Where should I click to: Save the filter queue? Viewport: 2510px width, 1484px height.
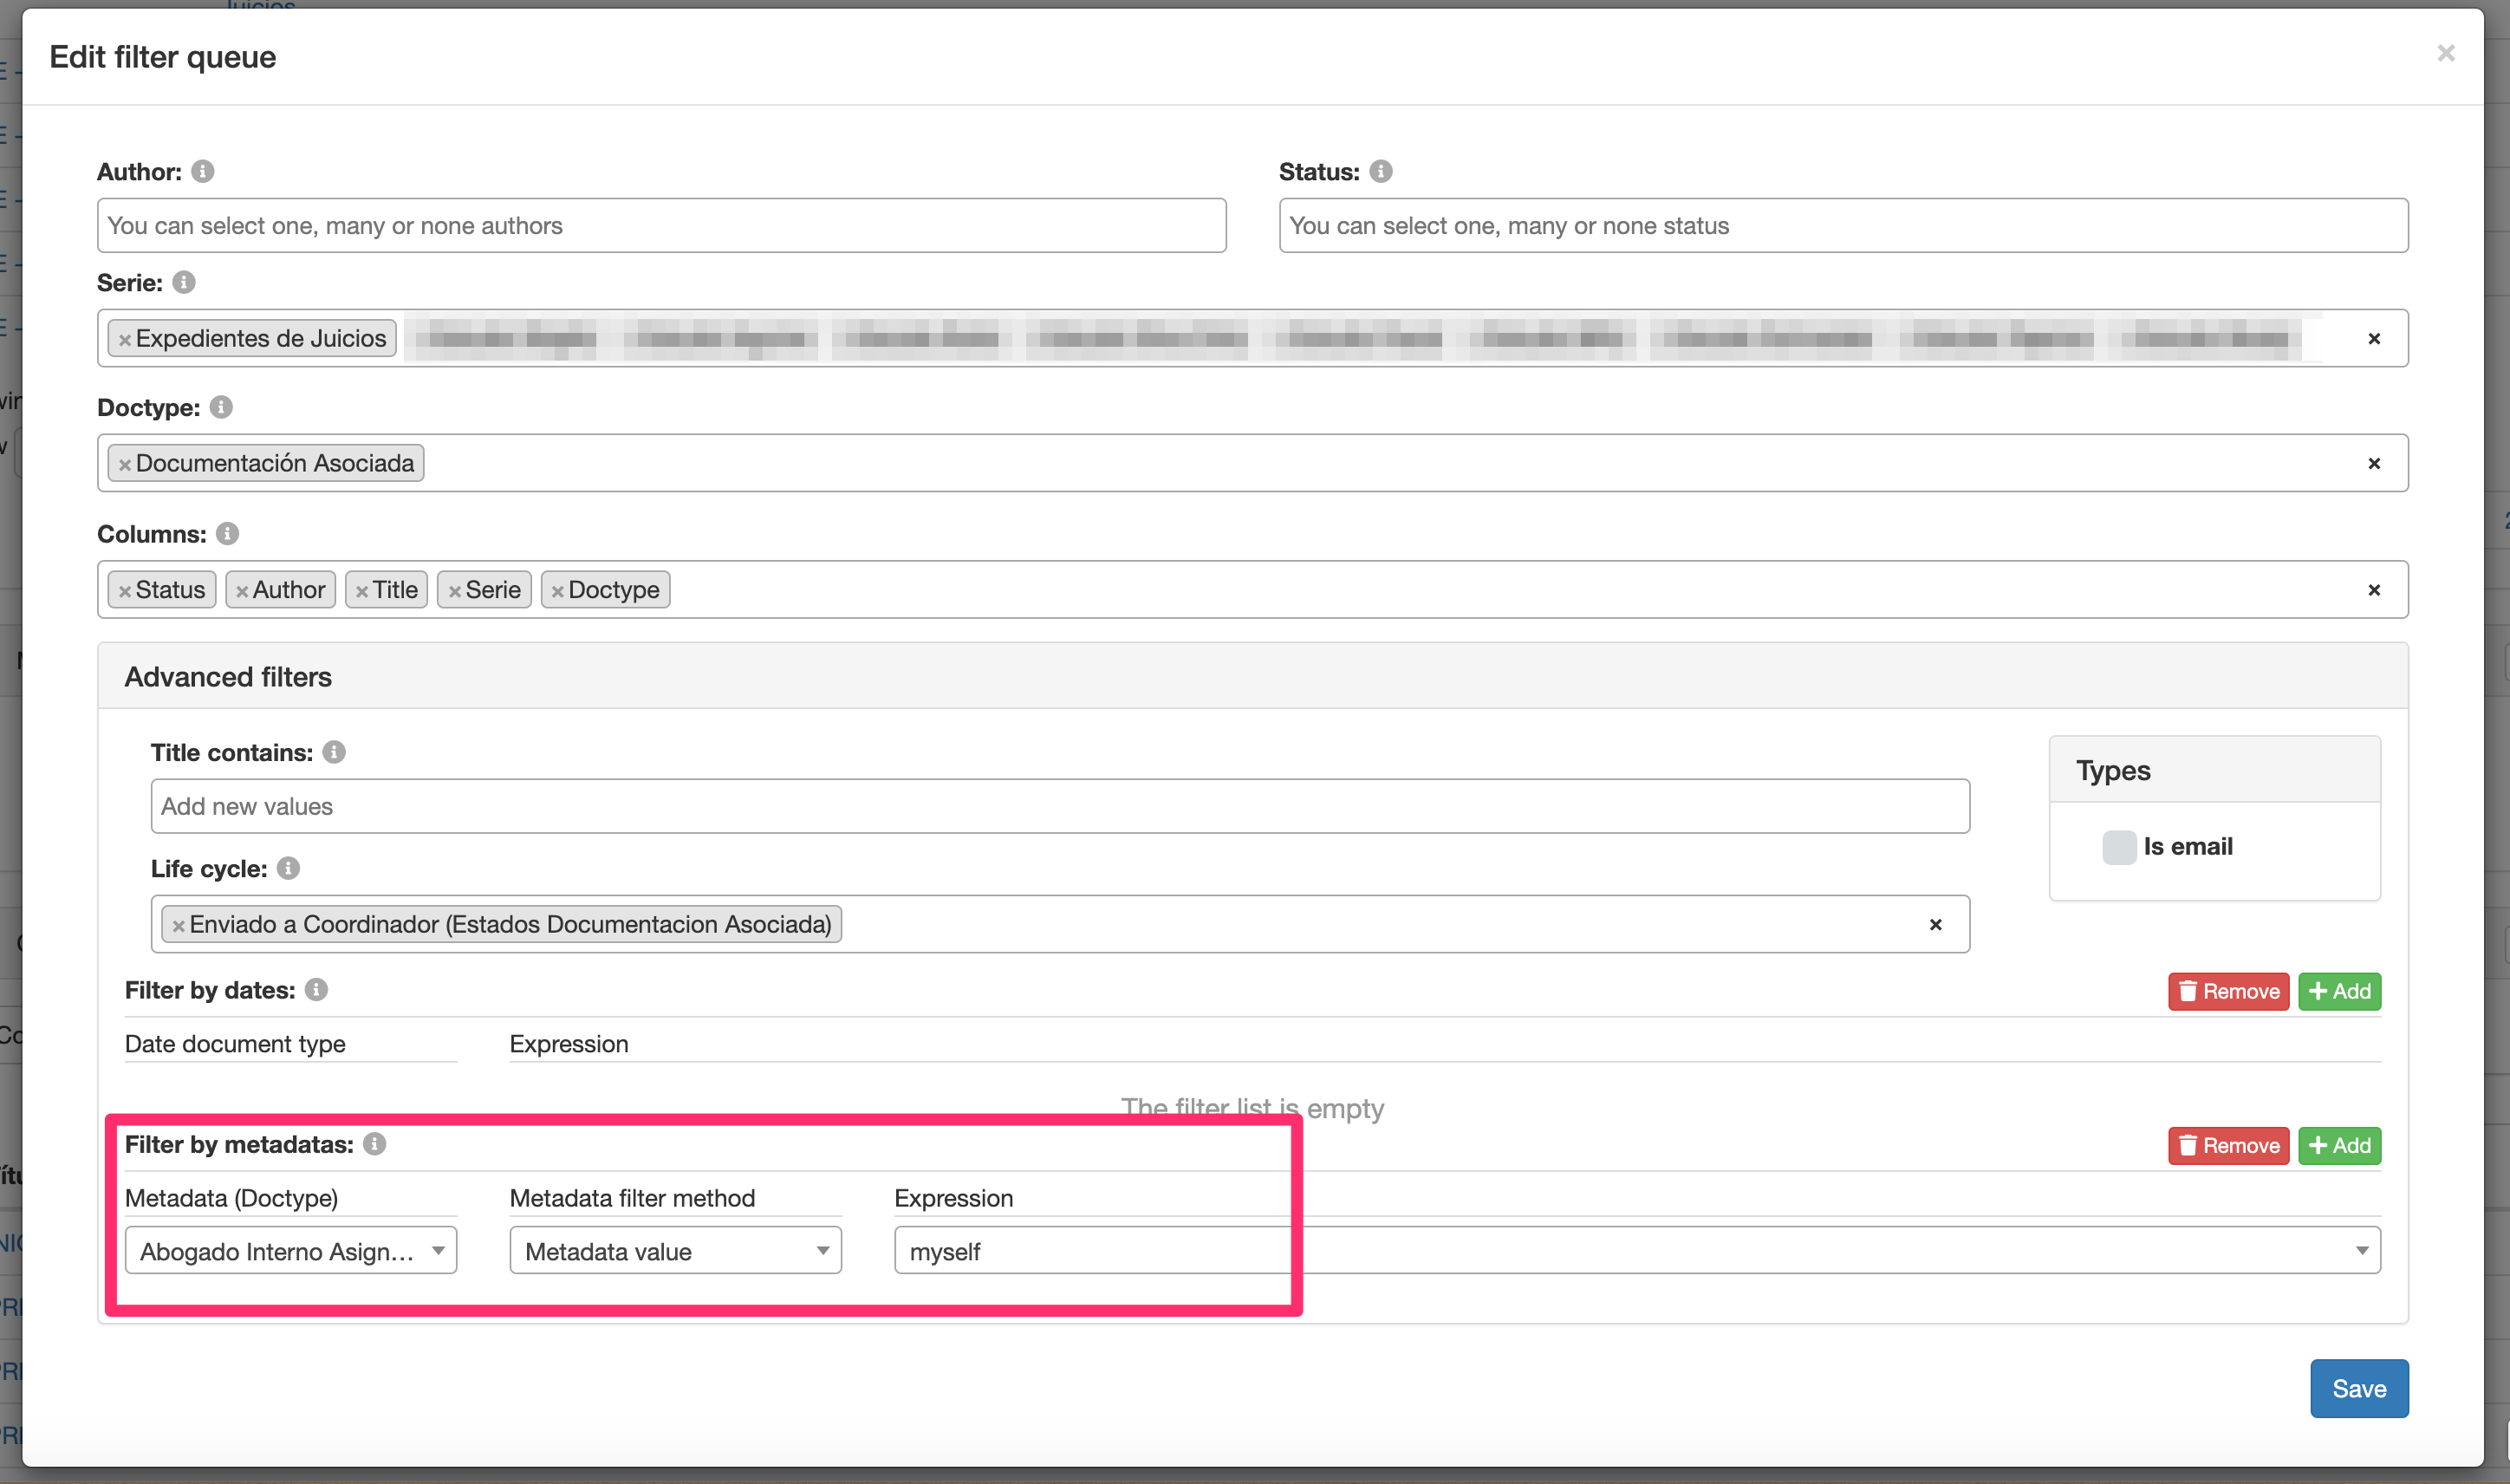click(2358, 1388)
